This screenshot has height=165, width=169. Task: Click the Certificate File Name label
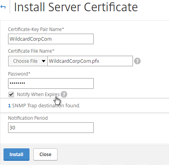coord(31,51)
